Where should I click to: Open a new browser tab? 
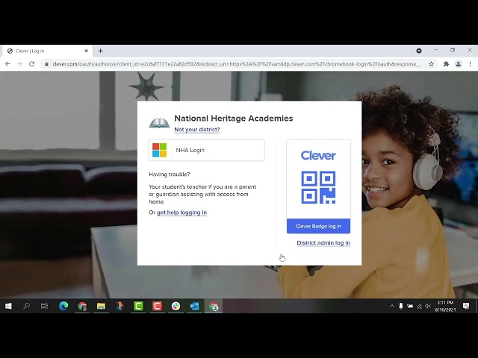pyautogui.click(x=100, y=51)
